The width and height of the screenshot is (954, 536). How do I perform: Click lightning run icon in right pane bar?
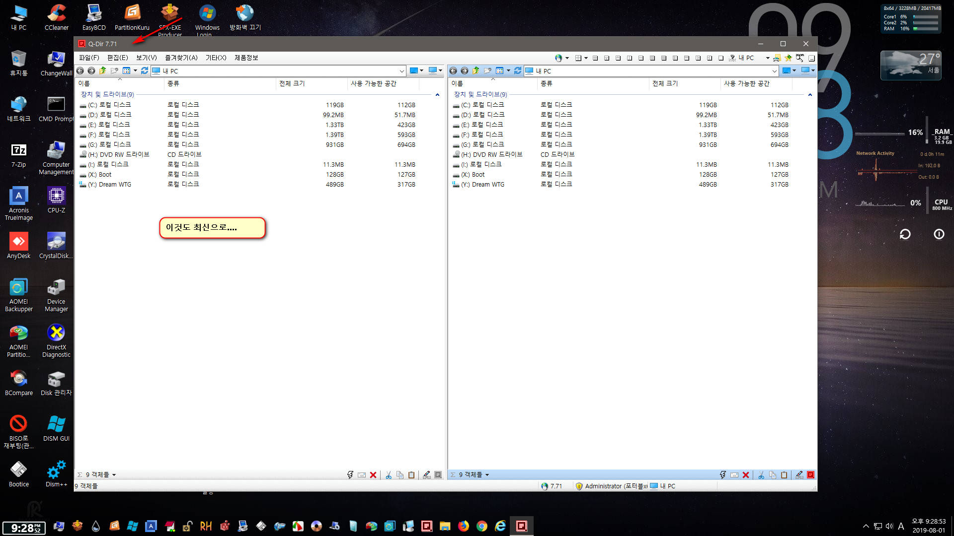[723, 475]
